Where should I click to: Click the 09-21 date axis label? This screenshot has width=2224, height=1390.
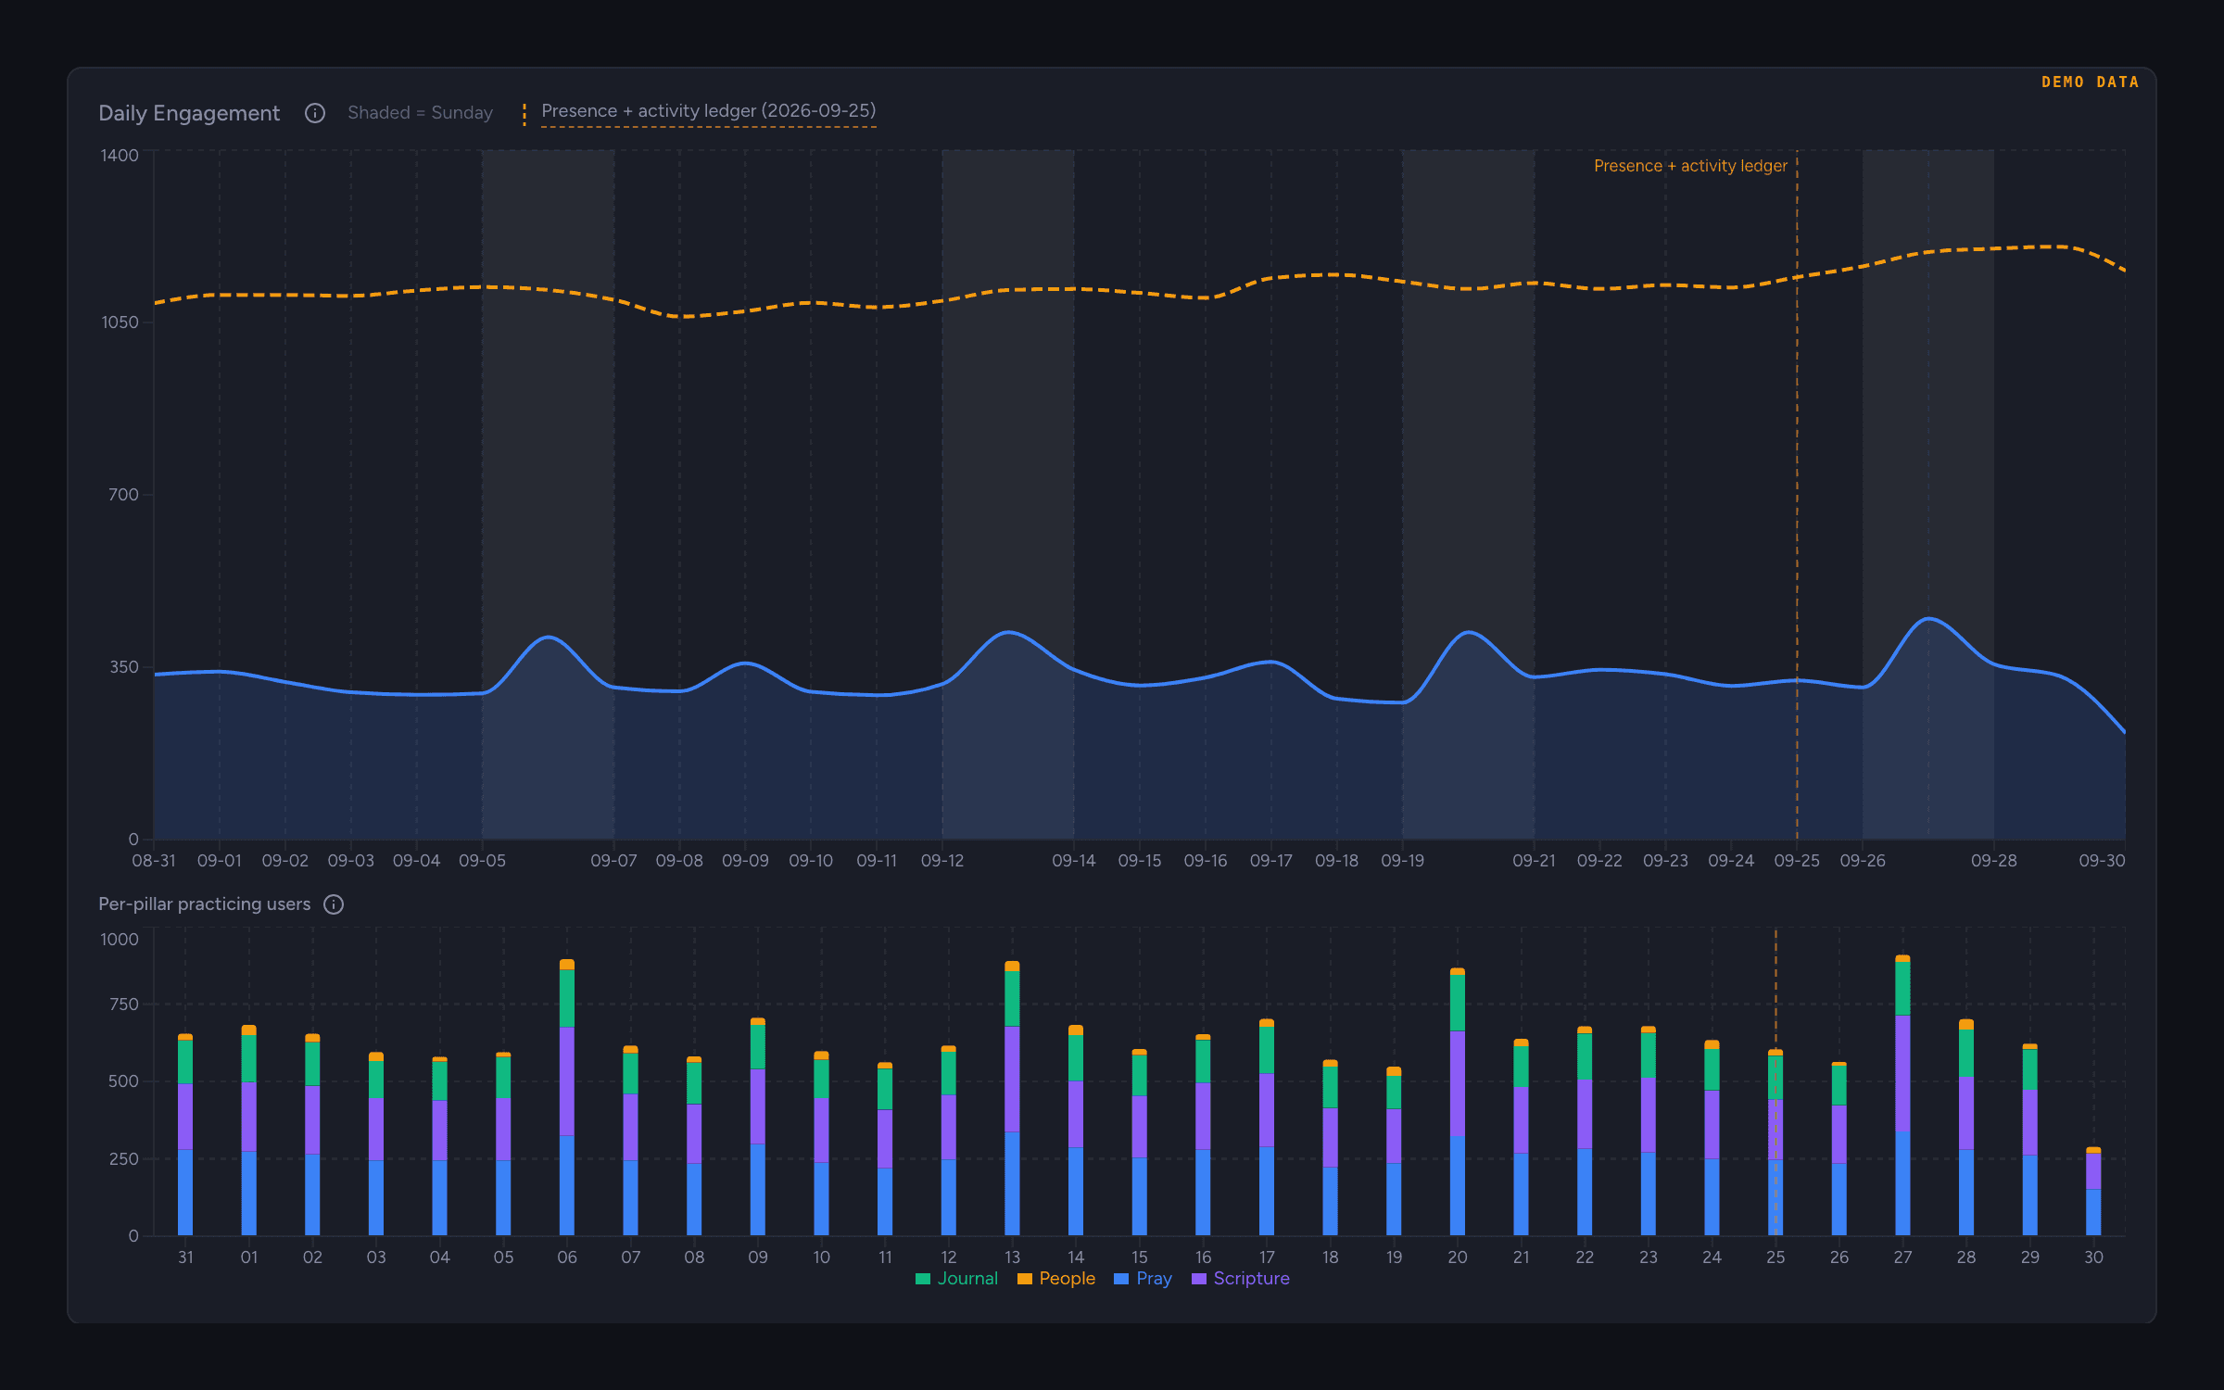[x=1534, y=861]
